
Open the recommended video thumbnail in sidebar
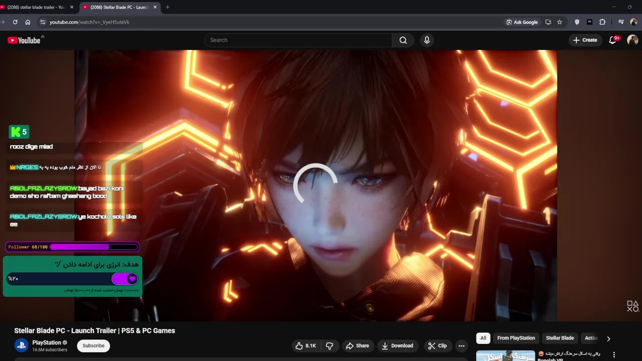pyautogui.click(x=505, y=355)
